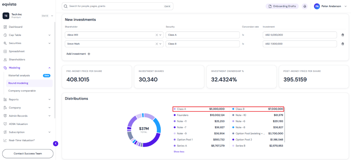Click the Cap Table pie icon
This screenshot has width=351, height=160.
tap(5, 35)
